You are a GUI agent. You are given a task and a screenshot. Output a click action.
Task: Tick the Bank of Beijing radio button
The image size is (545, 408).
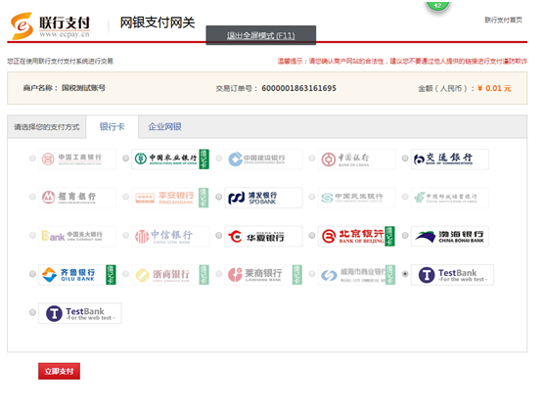pyautogui.click(x=312, y=236)
